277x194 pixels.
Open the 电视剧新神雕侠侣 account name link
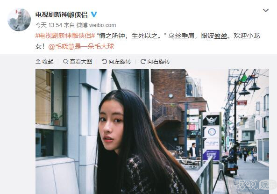[62, 15]
